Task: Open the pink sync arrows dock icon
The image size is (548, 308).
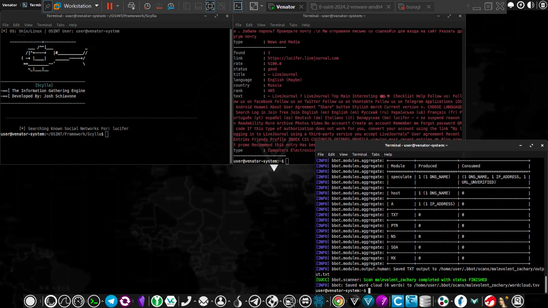Action: pyautogui.click(x=125, y=301)
